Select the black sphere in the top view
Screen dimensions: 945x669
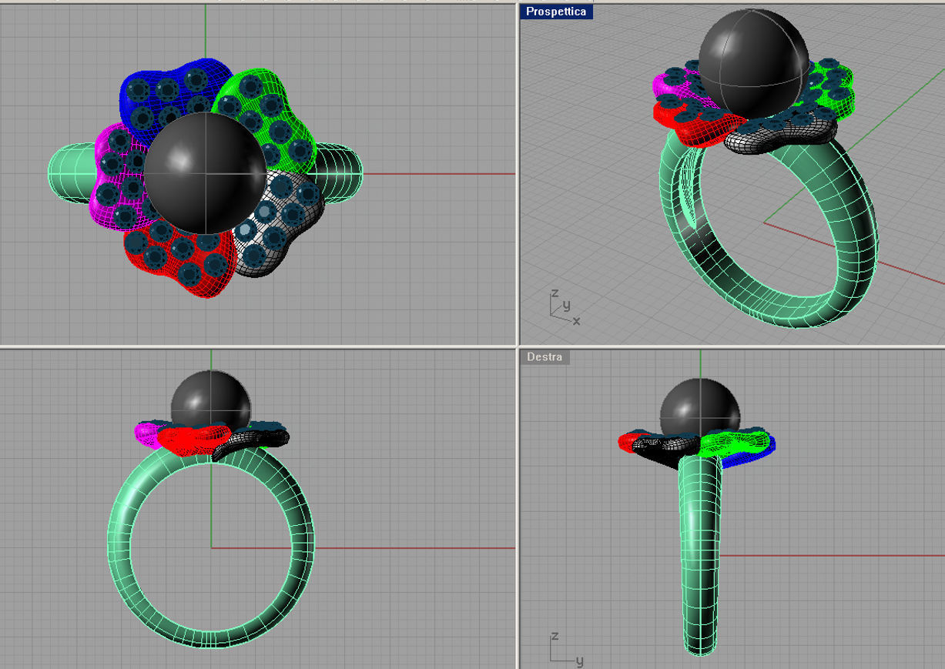205,173
